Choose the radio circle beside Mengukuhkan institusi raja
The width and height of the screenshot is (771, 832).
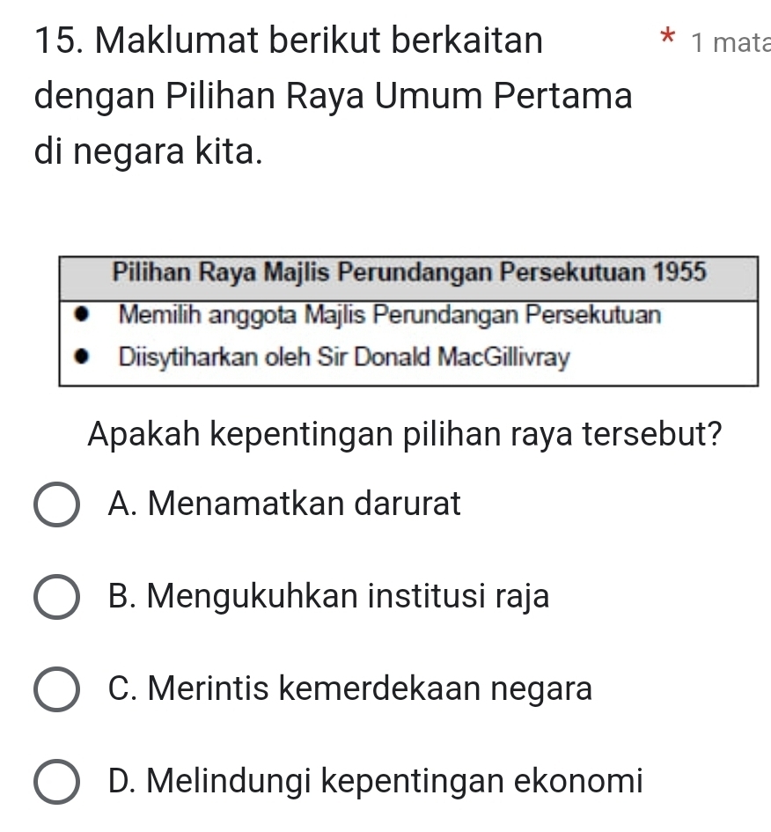pos(56,597)
